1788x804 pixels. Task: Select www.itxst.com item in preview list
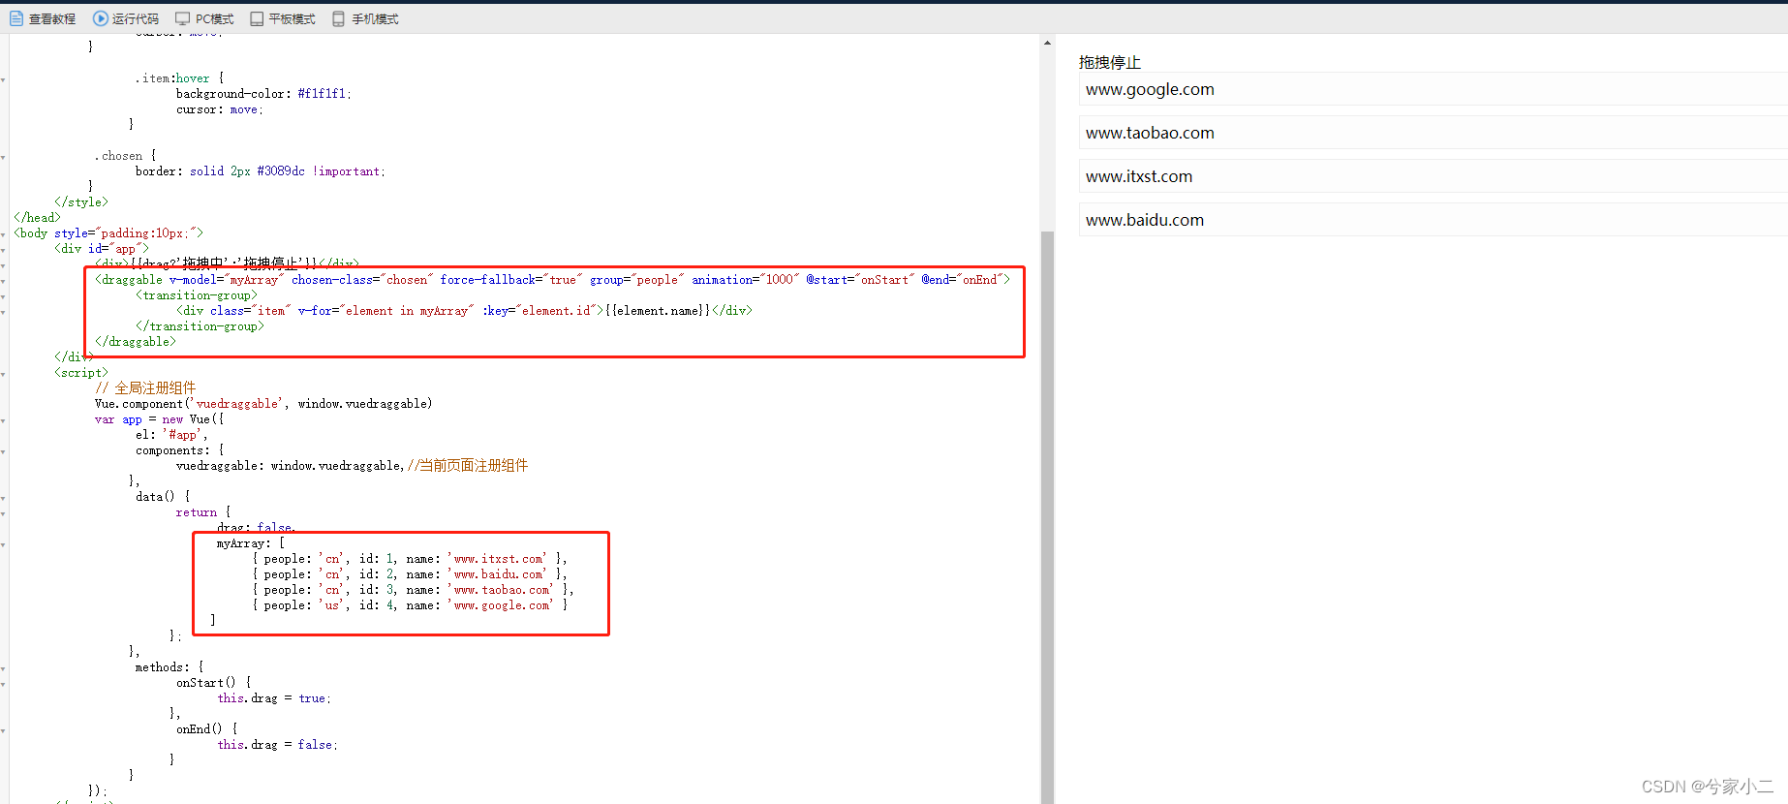[1433, 176]
